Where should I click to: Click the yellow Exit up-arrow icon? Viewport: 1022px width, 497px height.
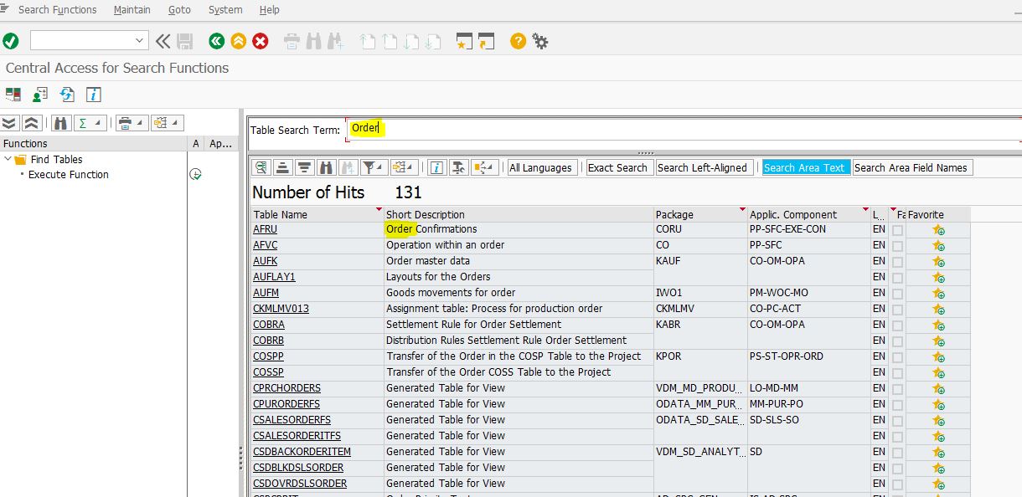(x=239, y=41)
